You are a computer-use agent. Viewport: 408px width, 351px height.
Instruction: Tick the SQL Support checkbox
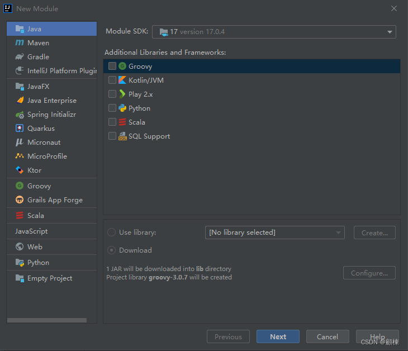(112, 136)
